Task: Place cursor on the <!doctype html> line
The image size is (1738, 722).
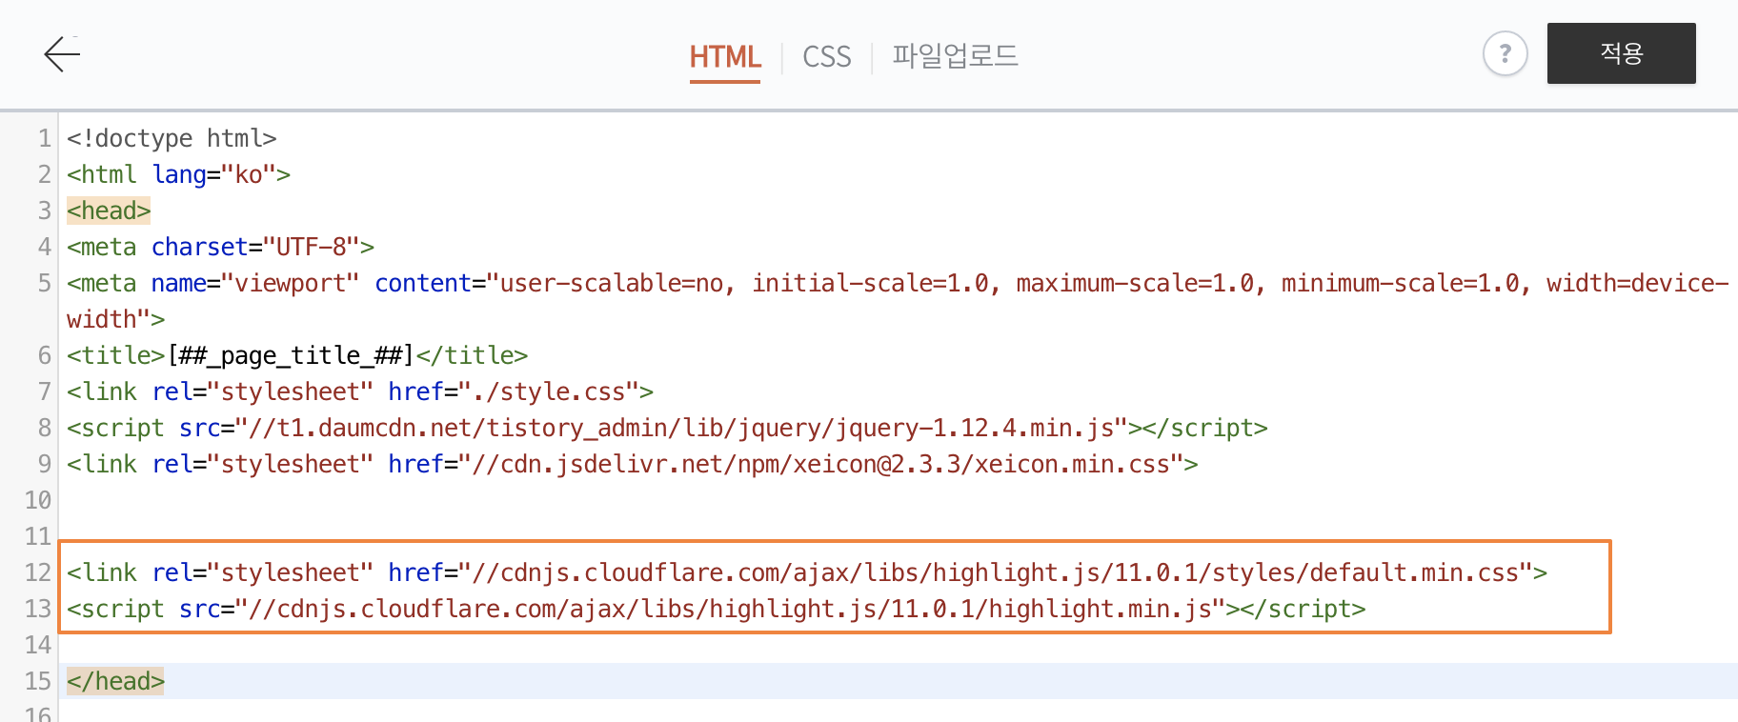Action: tap(172, 138)
